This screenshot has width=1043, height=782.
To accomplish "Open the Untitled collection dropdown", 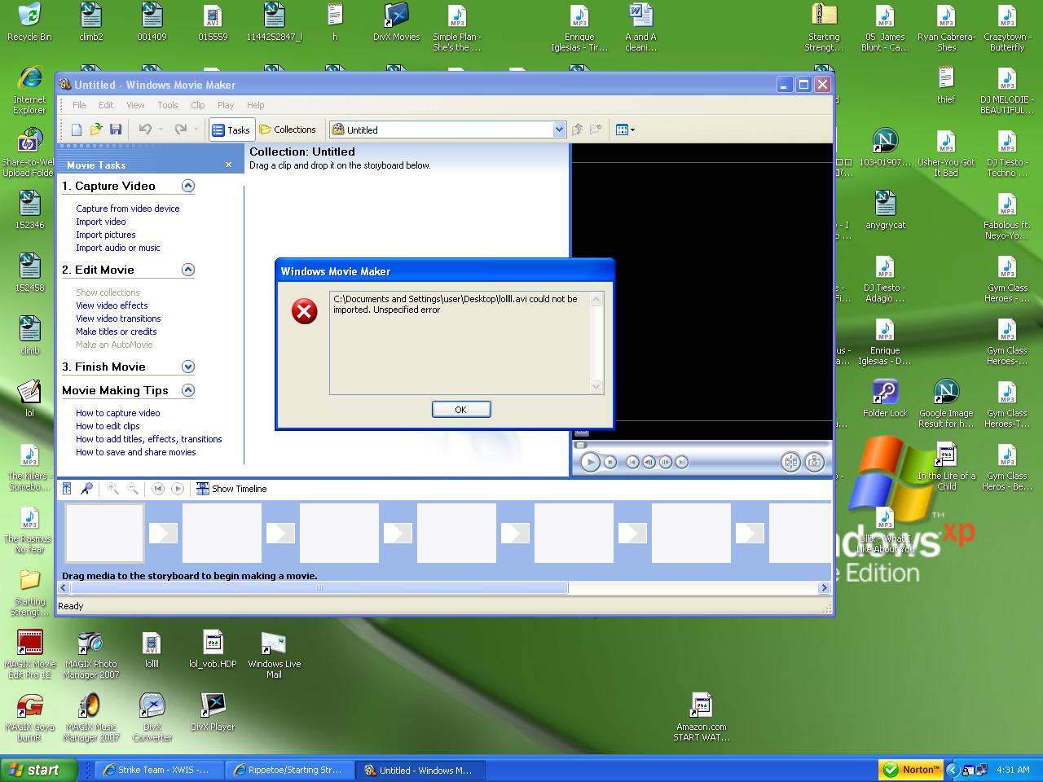I will coord(559,130).
